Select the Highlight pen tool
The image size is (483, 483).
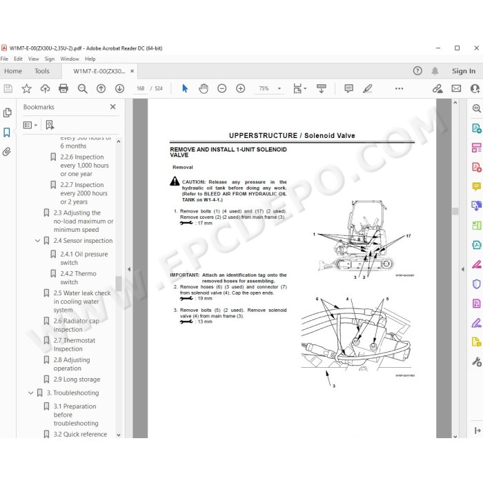368,89
